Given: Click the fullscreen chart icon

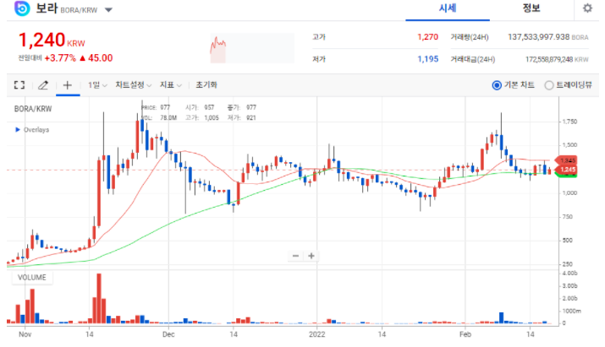Looking at the screenshot, I should click(x=19, y=85).
